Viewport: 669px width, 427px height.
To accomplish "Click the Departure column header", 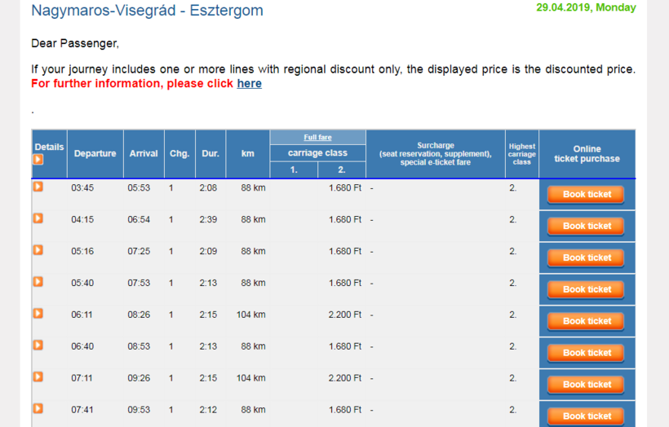I will [x=95, y=154].
